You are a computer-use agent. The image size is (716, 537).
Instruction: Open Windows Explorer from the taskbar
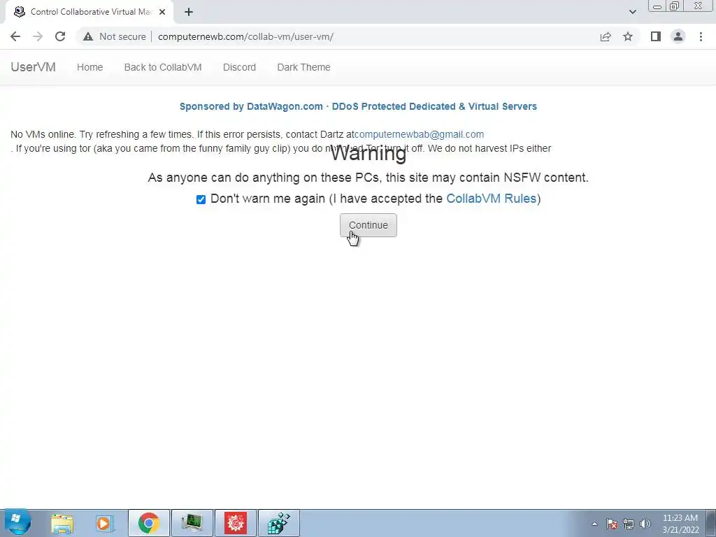[x=62, y=523]
